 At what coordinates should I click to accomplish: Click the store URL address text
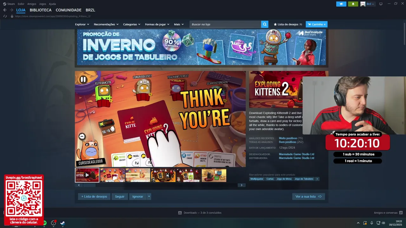pyautogui.click(x=53, y=16)
